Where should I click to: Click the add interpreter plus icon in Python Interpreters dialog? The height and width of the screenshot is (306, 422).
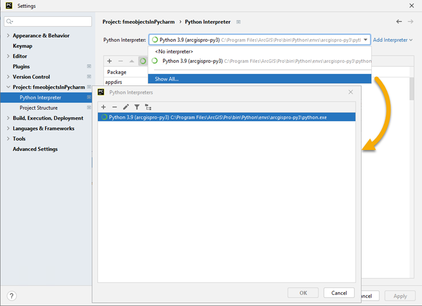pos(104,107)
